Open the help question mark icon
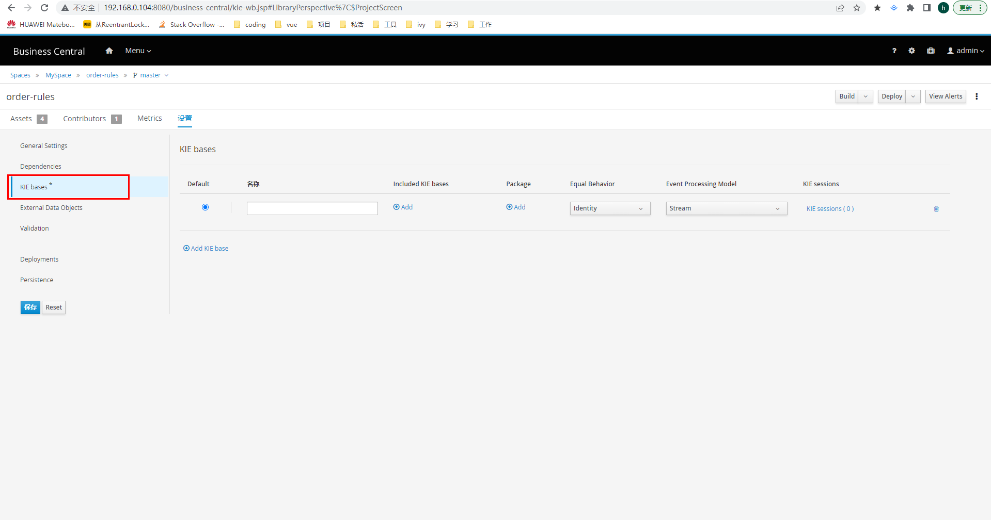This screenshot has width=991, height=520. 894,51
